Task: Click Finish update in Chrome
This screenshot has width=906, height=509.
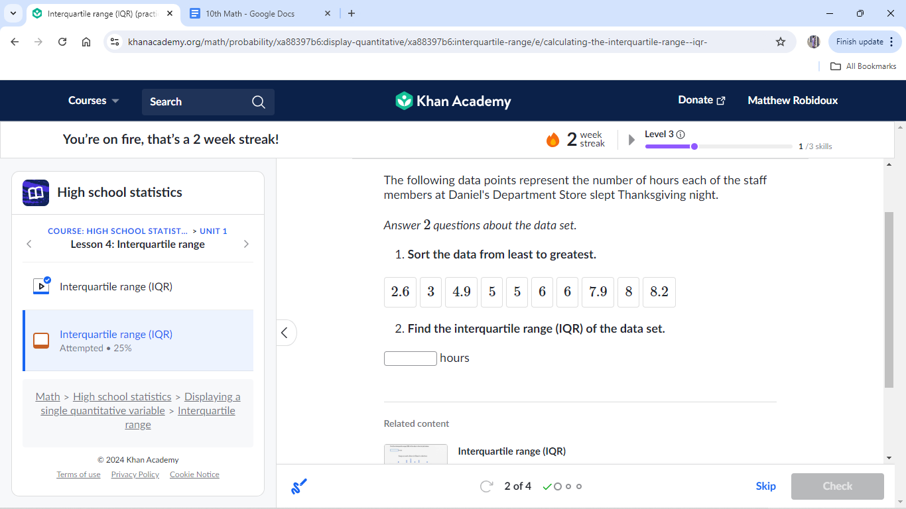Action: click(x=865, y=42)
